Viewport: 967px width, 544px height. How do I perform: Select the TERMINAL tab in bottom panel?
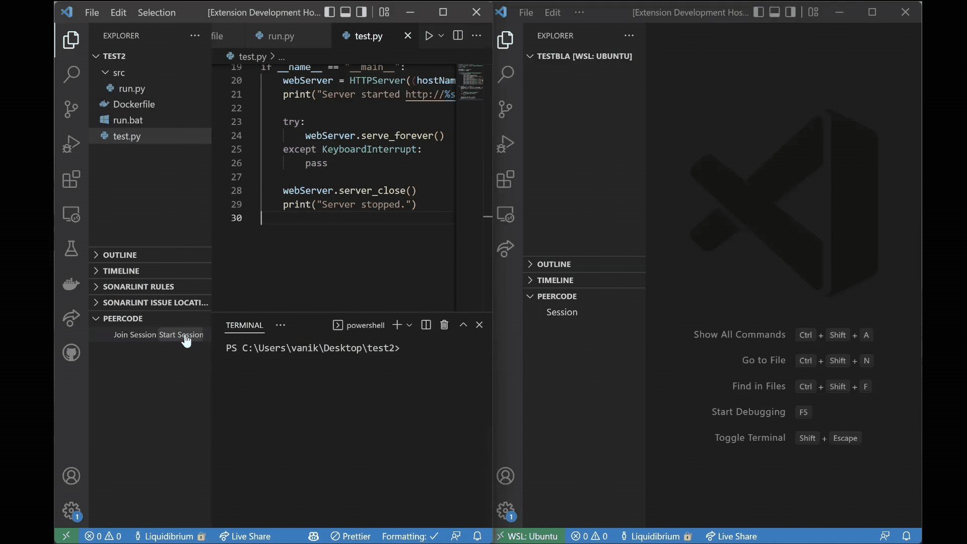[244, 324]
